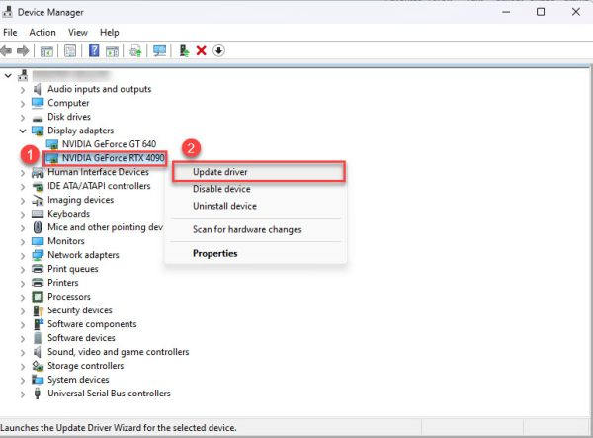Screen dimensions: 593x438
Task: Click the update device driver toolbar icon
Action: 184,51
